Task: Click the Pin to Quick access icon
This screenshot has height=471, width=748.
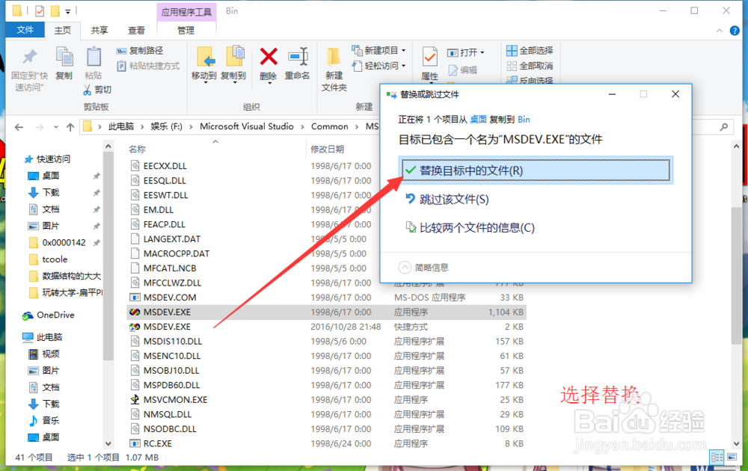Action: pos(30,58)
